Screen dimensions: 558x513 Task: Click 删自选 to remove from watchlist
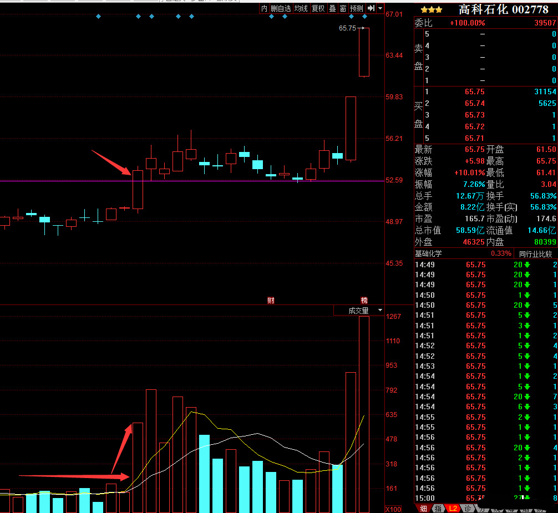[281, 8]
